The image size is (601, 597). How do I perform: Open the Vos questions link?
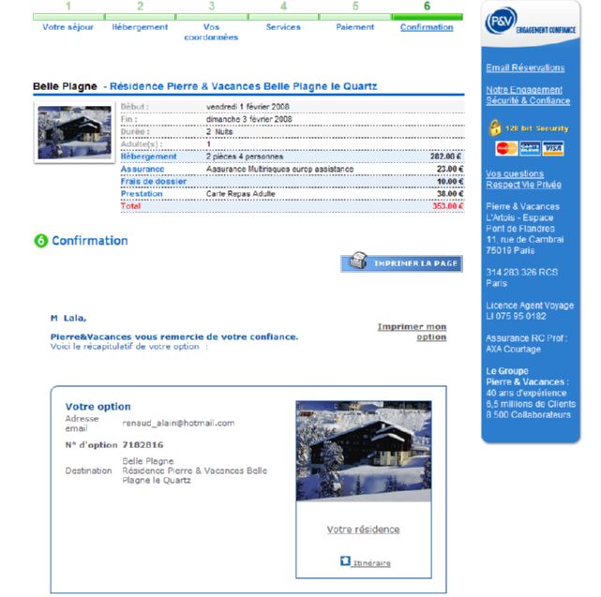(515, 173)
